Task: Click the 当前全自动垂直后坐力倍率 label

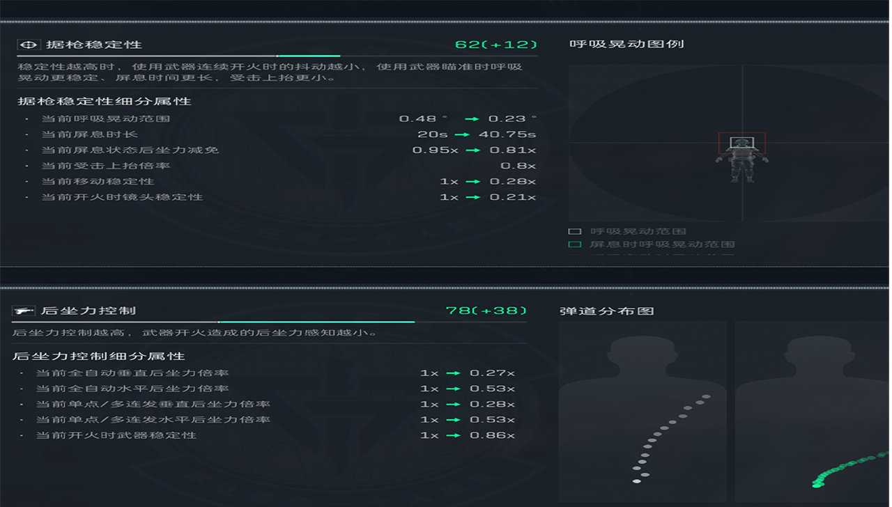Action: tap(132, 373)
